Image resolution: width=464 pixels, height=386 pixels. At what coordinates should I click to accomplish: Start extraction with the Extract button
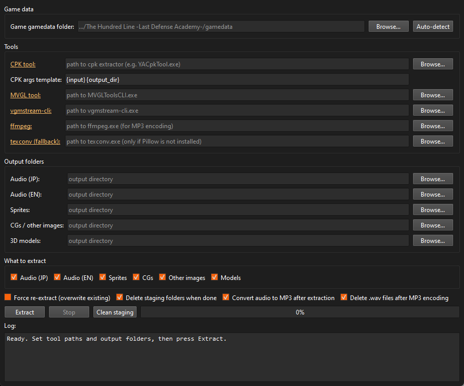[25, 312]
